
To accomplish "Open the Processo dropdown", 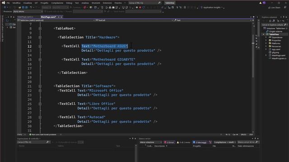I will 28,11.
